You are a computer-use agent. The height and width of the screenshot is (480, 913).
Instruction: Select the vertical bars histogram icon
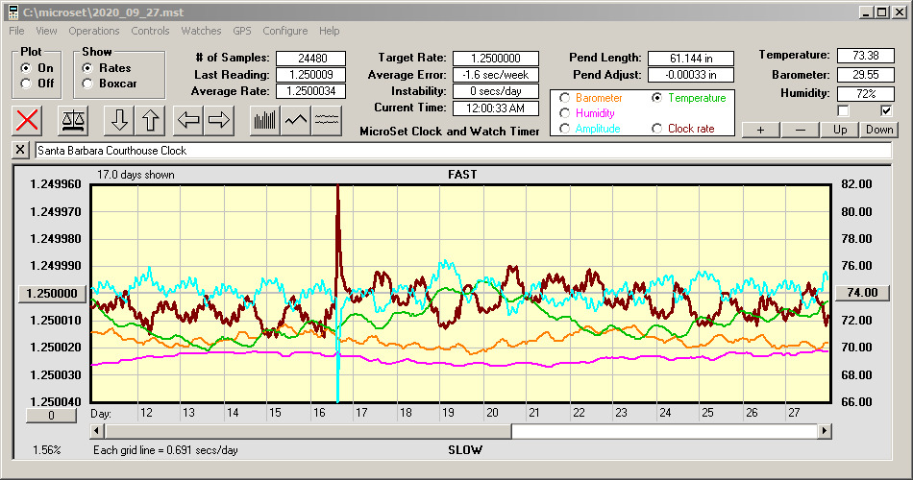[x=264, y=120]
